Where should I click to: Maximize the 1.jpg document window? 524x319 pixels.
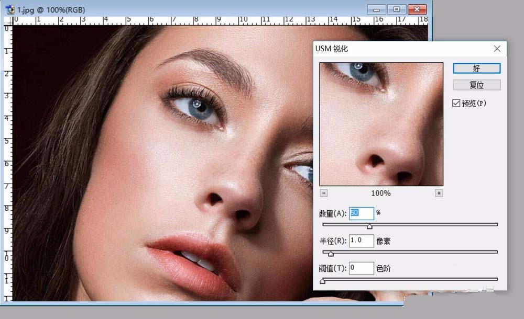[x=397, y=9]
